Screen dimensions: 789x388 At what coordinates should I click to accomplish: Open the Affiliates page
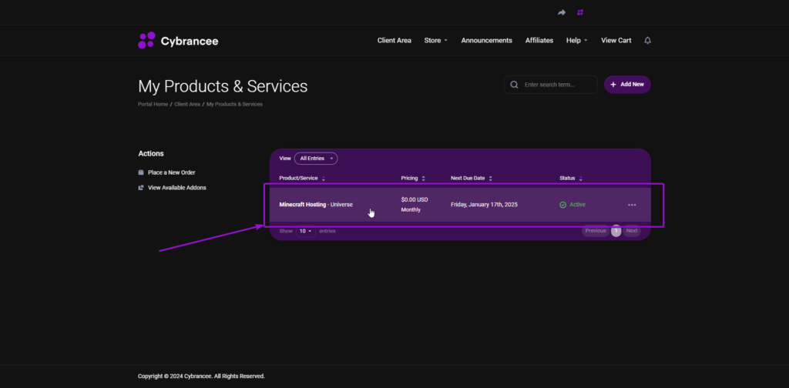point(539,41)
